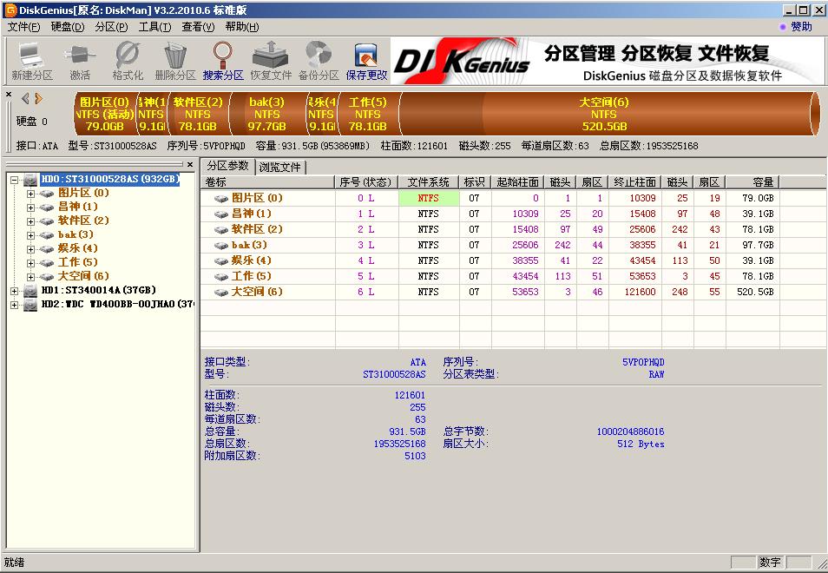Click the 删除分区 (Delete Partition) toolbar icon

pos(175,62)
